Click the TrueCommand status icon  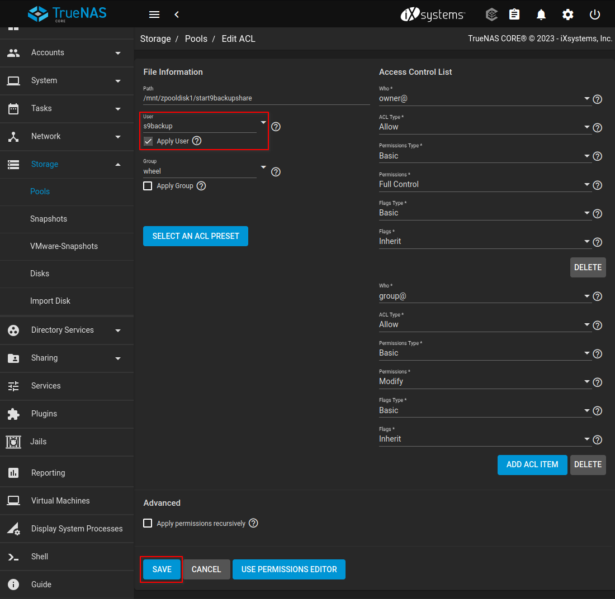[491, 15]
